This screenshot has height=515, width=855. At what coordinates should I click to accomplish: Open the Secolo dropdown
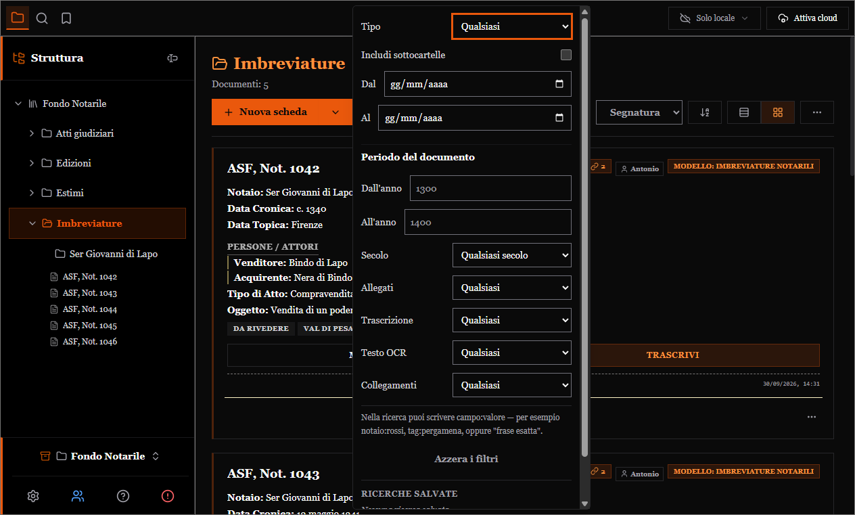coord(512,255)
